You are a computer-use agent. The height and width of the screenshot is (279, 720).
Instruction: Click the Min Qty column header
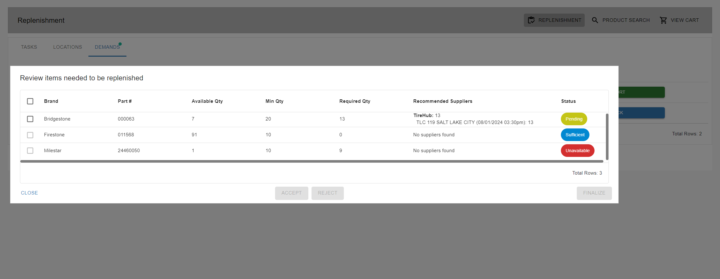274,101
